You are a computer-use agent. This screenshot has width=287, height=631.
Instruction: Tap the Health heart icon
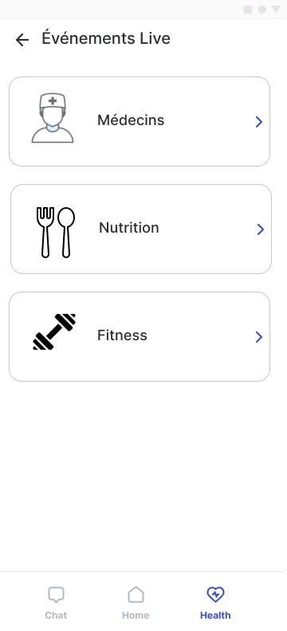pyautogui.click(x=215, y=594)
